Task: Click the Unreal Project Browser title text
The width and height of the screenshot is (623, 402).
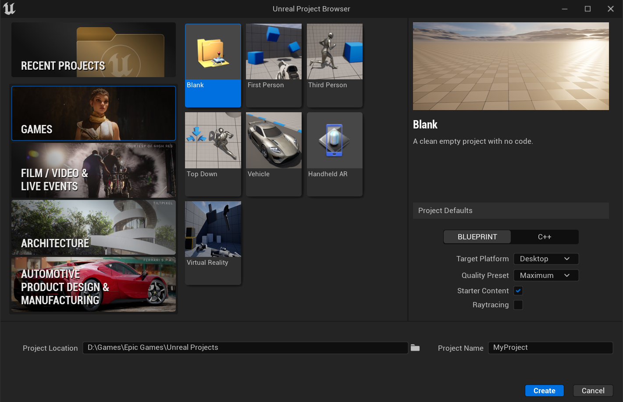Action: [x=311, y=9]
